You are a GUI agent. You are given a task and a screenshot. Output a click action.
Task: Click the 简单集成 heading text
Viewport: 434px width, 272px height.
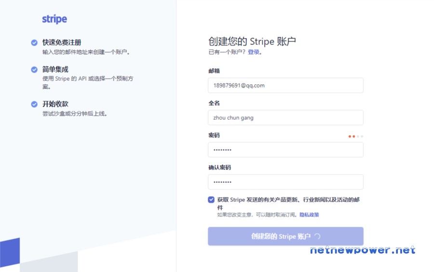(55, 69)
